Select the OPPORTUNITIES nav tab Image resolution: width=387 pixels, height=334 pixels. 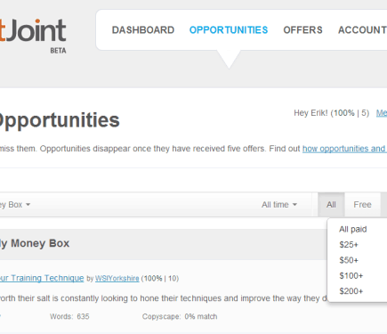pos(229,30)
